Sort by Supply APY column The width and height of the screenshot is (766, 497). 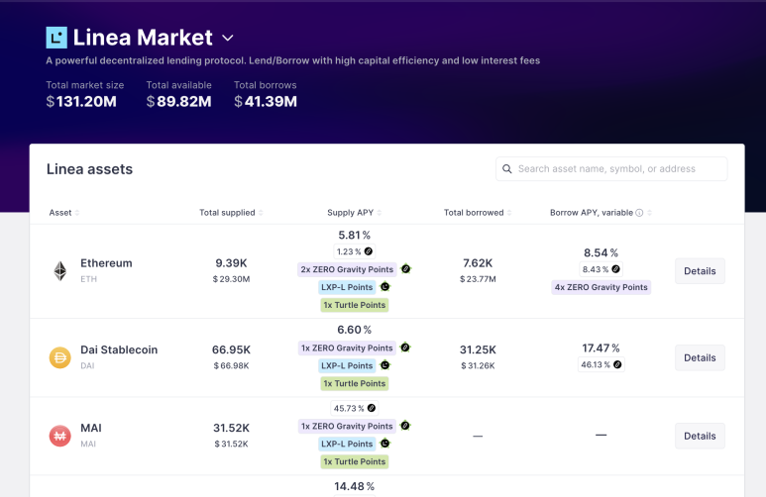(354, 213)
